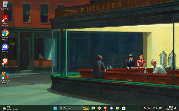The width and height of the screenshot is (179, 111).
Task: Open the notifications bell icon
Action: coord(175,108)
